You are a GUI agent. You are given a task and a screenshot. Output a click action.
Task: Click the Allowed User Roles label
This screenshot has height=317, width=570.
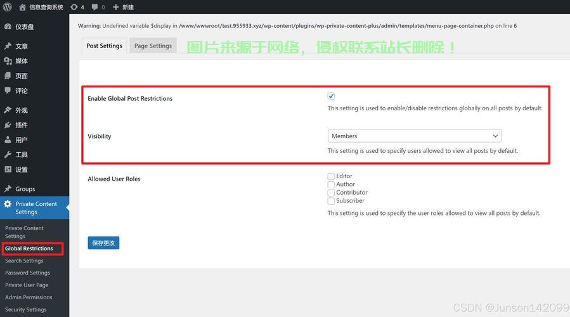click(x=113, y=179)
